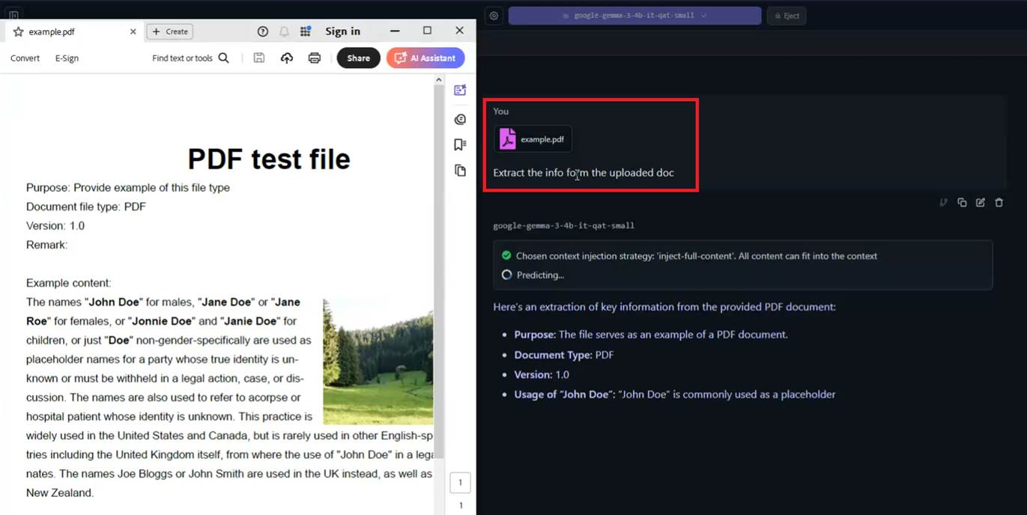Launch the AI Assistant

425,58
